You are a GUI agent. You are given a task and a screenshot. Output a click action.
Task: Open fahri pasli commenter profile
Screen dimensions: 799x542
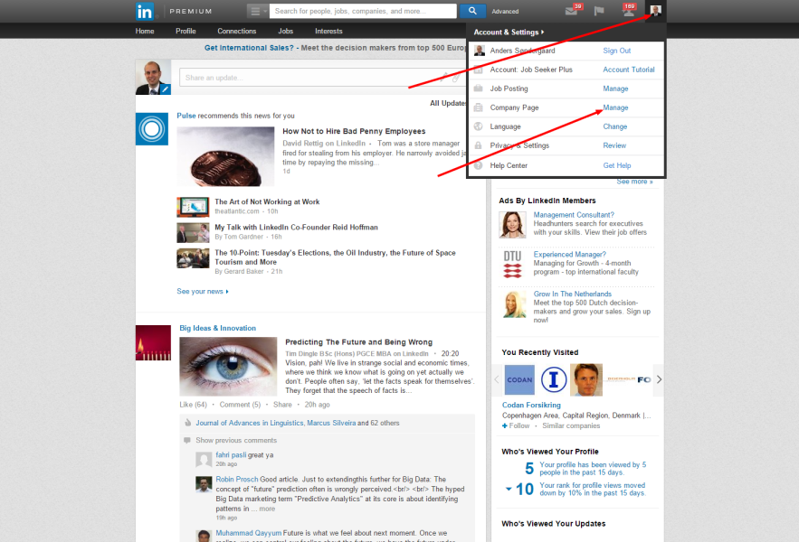pos(231,455)
